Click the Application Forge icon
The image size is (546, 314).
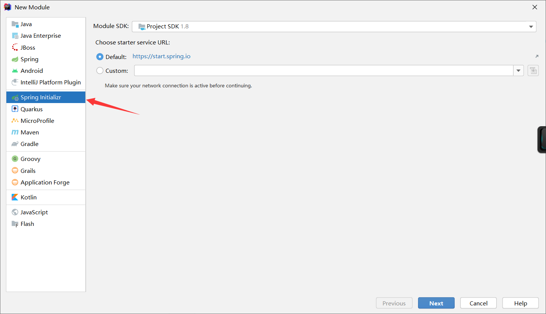click(15, 182)
